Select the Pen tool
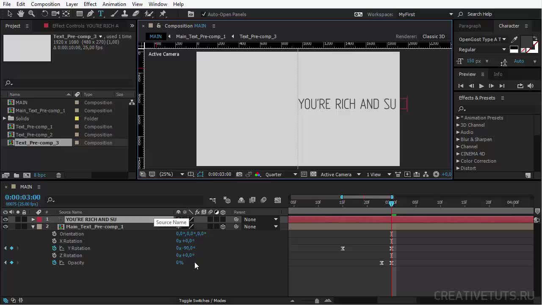 tap(90, 14)
